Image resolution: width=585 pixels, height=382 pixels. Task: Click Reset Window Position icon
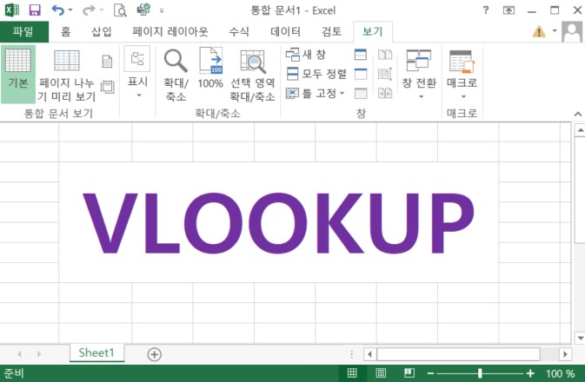click(x=385, y=93)
